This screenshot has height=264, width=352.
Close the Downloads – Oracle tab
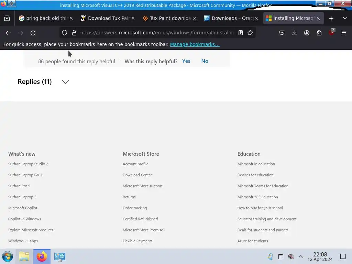point(256,18)
